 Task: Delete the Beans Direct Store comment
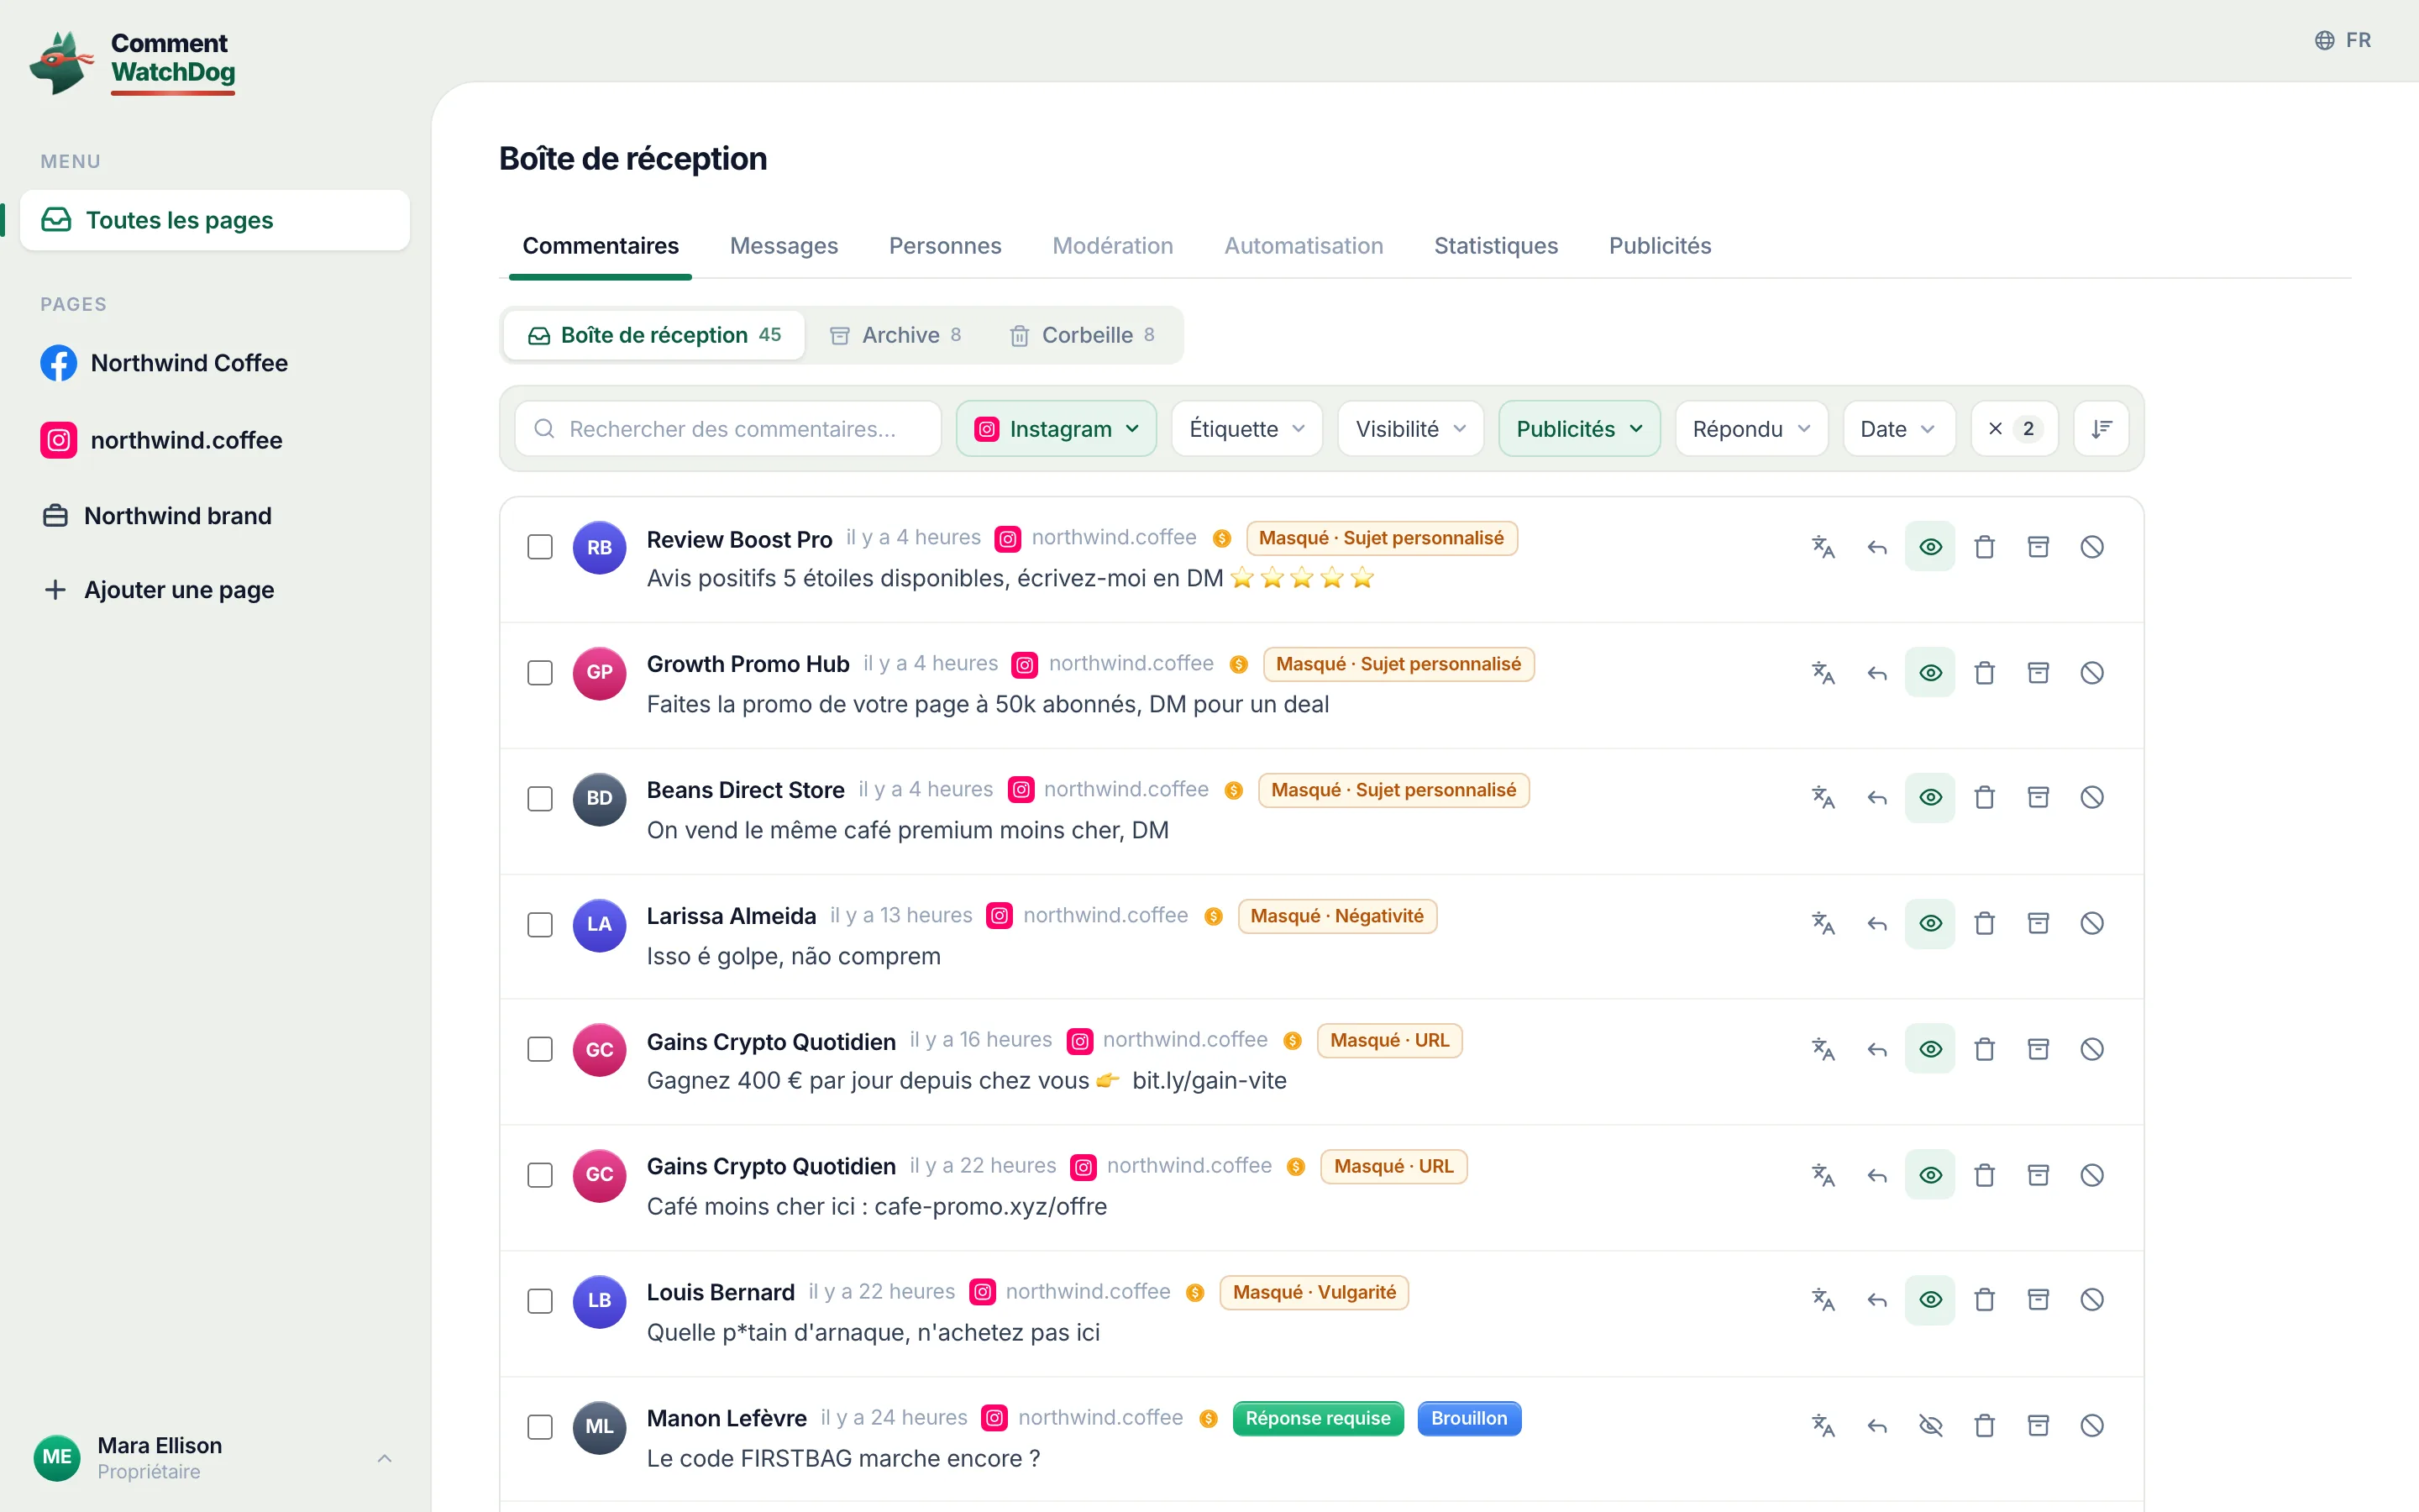[1984, 798]
